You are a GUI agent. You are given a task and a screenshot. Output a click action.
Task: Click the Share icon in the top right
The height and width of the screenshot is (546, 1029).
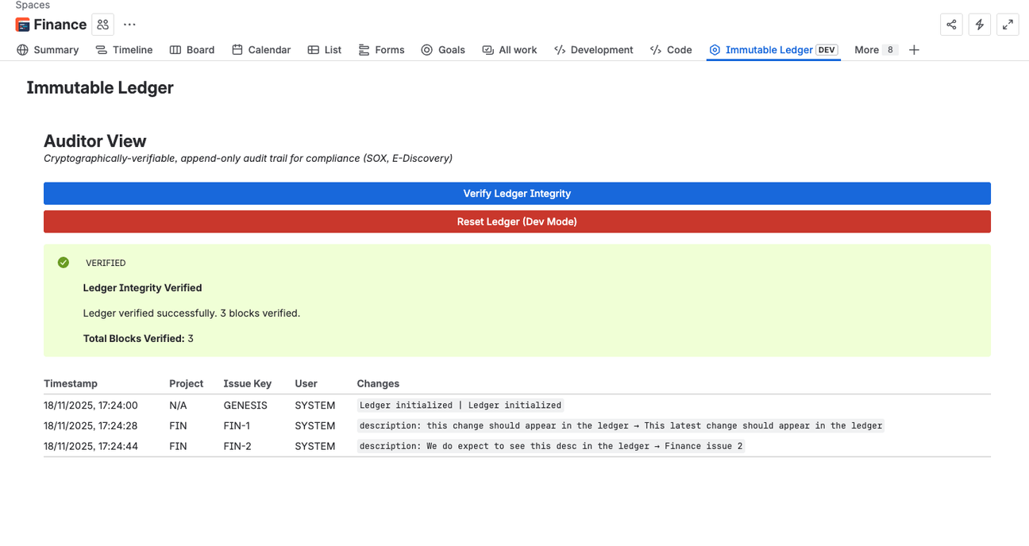point(951,25)
